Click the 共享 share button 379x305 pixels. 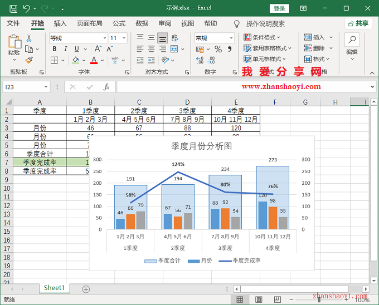point(358,23)
